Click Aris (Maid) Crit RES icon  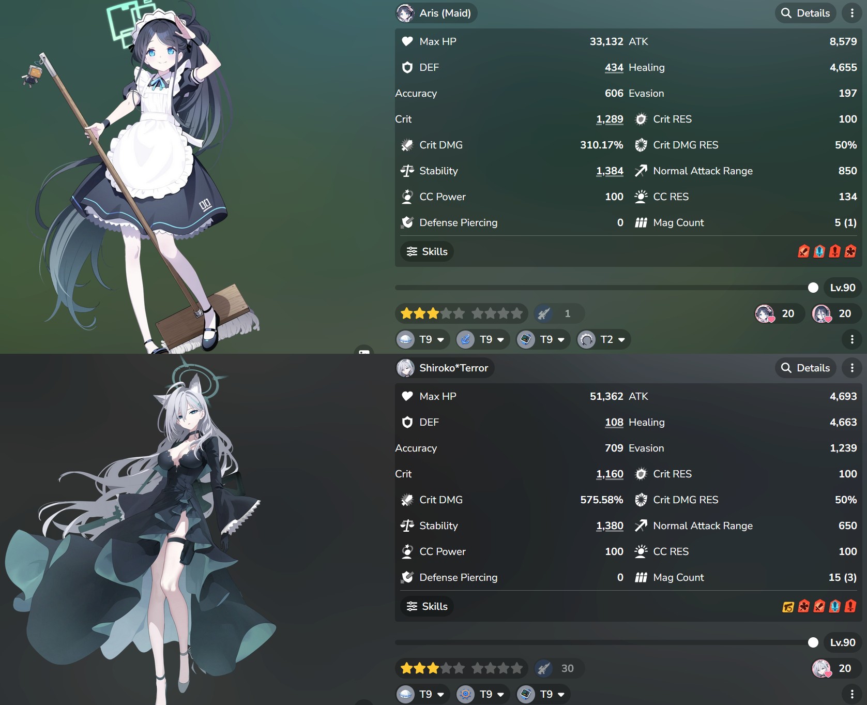(641, 119)
